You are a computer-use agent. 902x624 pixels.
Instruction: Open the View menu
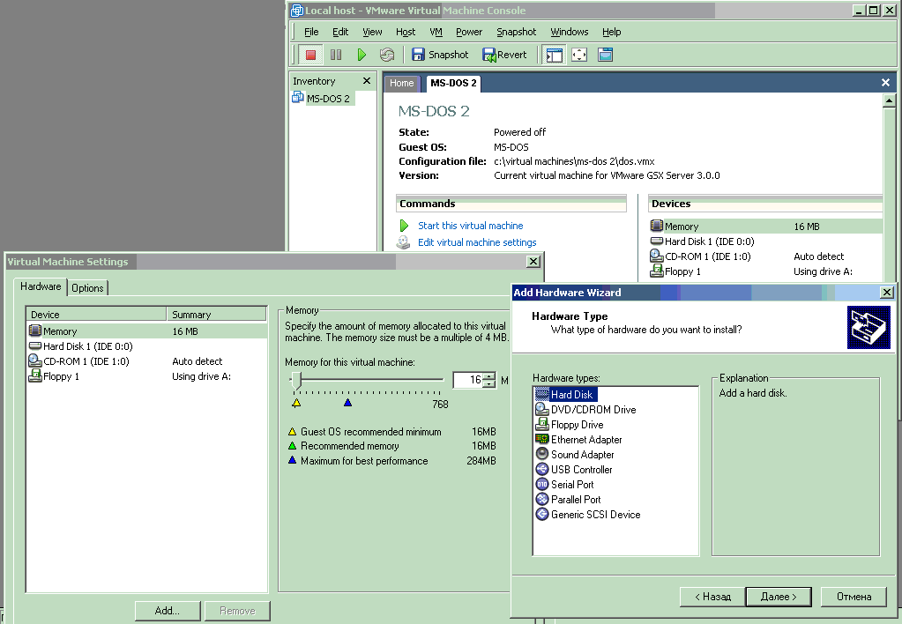[x=372, y=32]
